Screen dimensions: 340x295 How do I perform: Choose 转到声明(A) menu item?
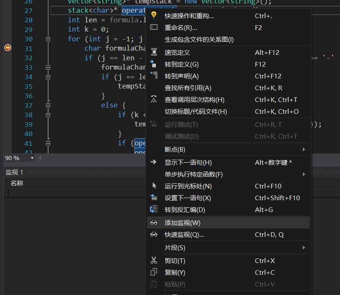(228, 76)
